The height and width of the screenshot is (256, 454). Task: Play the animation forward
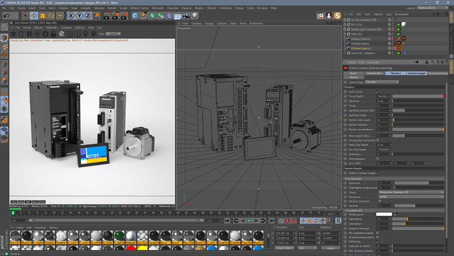click(249, 221)
